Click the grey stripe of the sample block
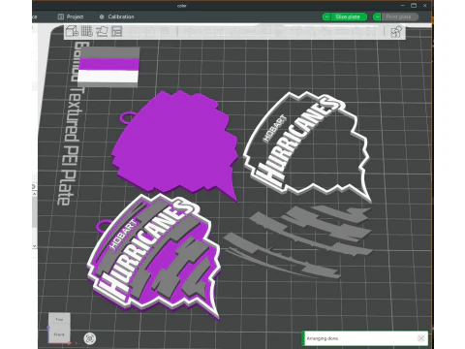Viewport: 465px width, 349px height. point(109,52)
